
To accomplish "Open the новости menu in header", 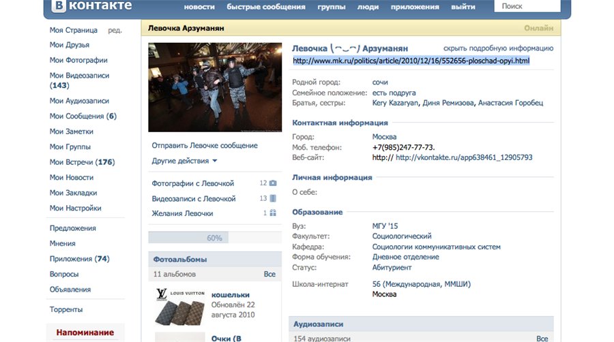I will (x=199, y=7).
